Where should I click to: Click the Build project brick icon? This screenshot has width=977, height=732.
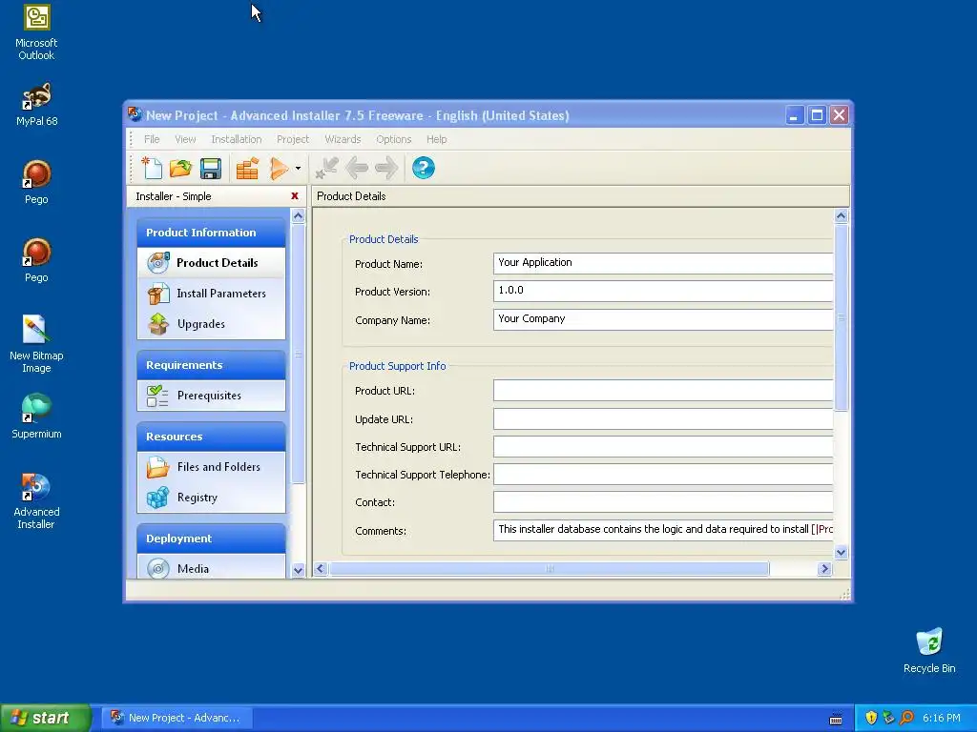pos(247,169)
